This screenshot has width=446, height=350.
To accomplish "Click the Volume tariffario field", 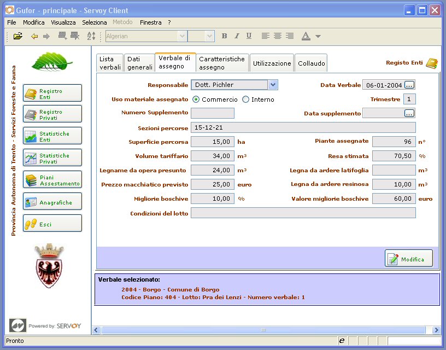I will (x=213, y=156).
